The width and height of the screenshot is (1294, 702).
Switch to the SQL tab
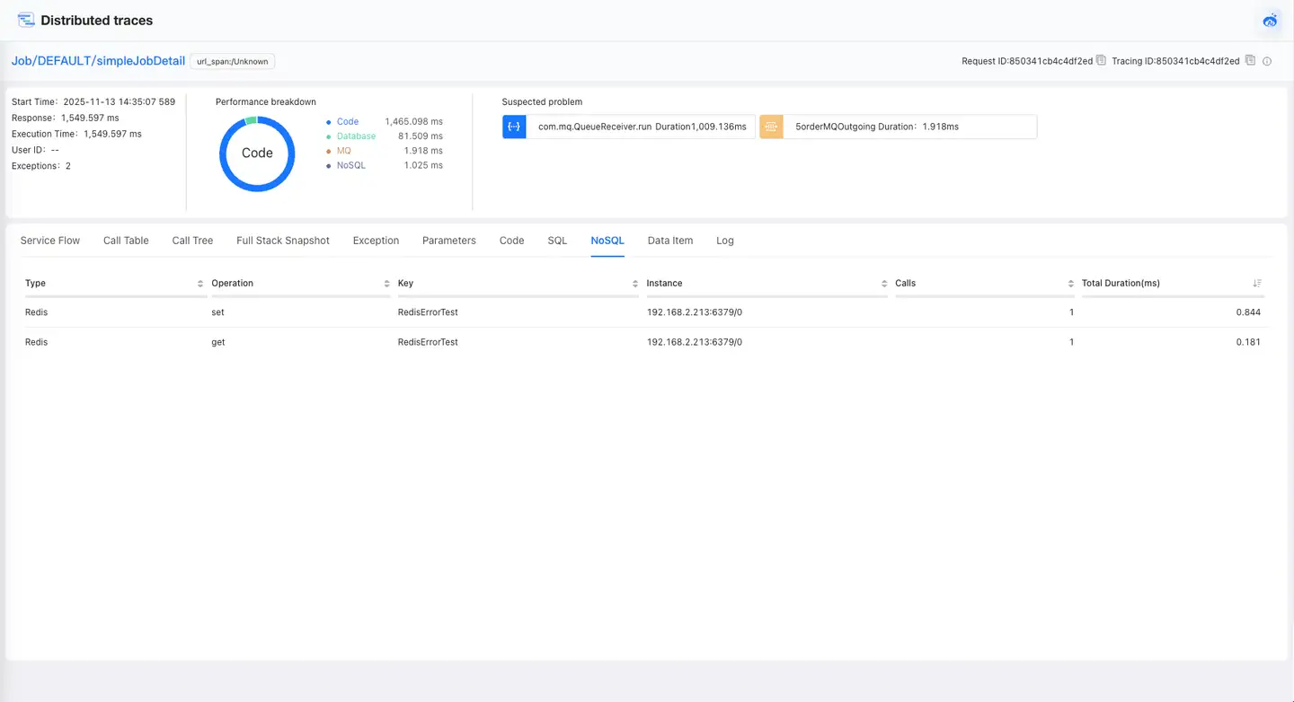(557, 240)
